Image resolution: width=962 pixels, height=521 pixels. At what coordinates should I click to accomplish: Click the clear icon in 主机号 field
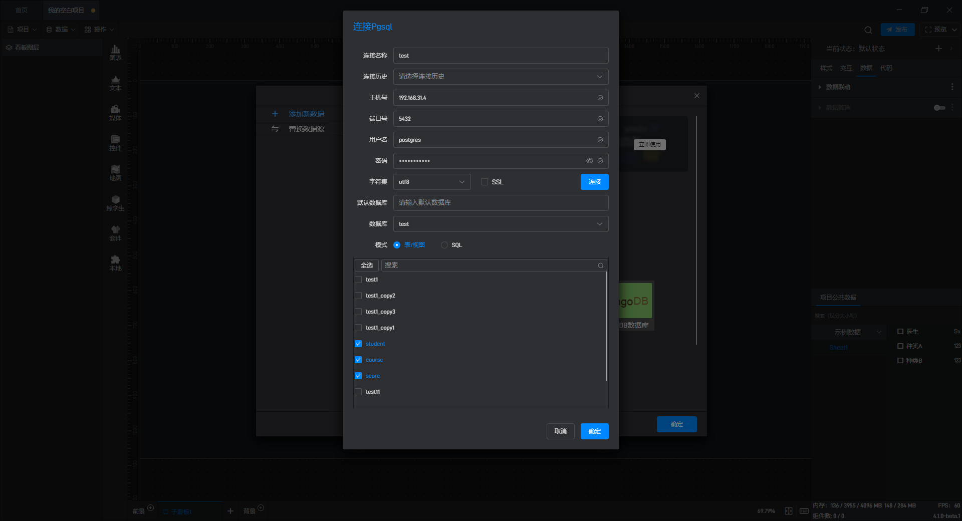(x=600, y=98)
